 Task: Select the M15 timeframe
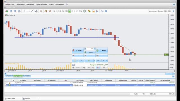tap(63, 11)
